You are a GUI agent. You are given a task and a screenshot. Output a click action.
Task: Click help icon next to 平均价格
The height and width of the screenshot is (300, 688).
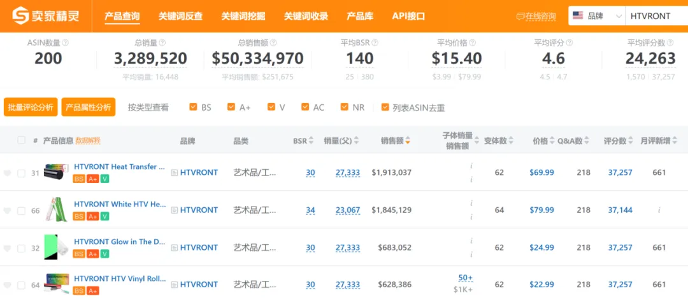tap(472, 43)
